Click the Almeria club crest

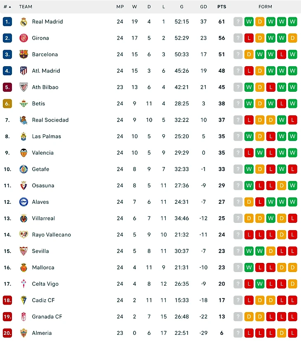[24, 333]
